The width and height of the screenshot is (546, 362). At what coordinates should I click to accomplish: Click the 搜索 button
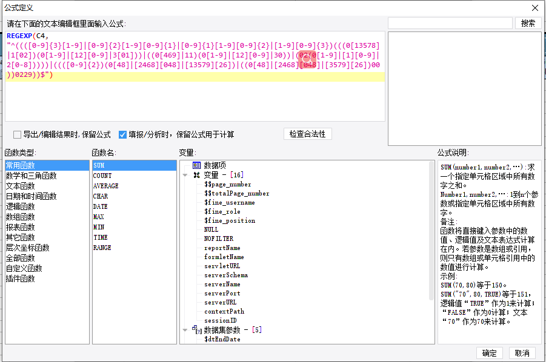pyautogui.click(x=528, y=23)
